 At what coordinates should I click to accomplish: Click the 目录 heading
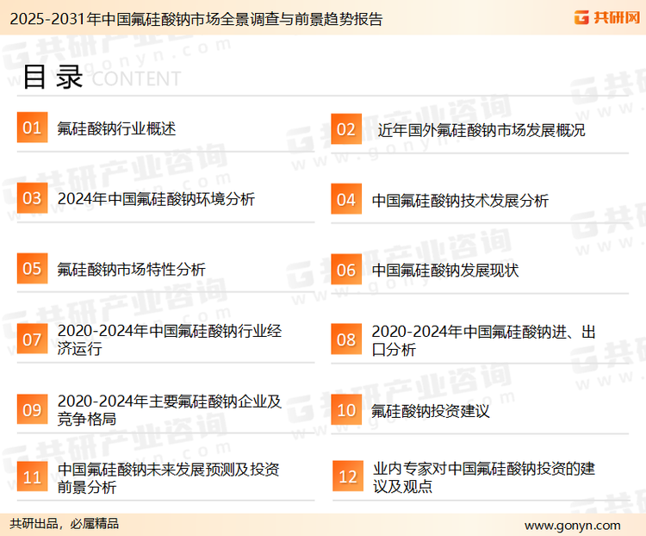point(53,77)
